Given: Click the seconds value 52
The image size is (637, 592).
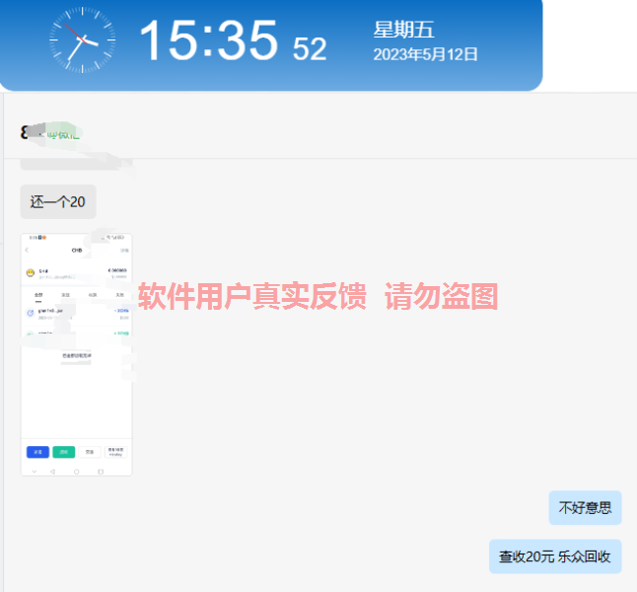Looking at the screenshot, I should coord(310,49).
